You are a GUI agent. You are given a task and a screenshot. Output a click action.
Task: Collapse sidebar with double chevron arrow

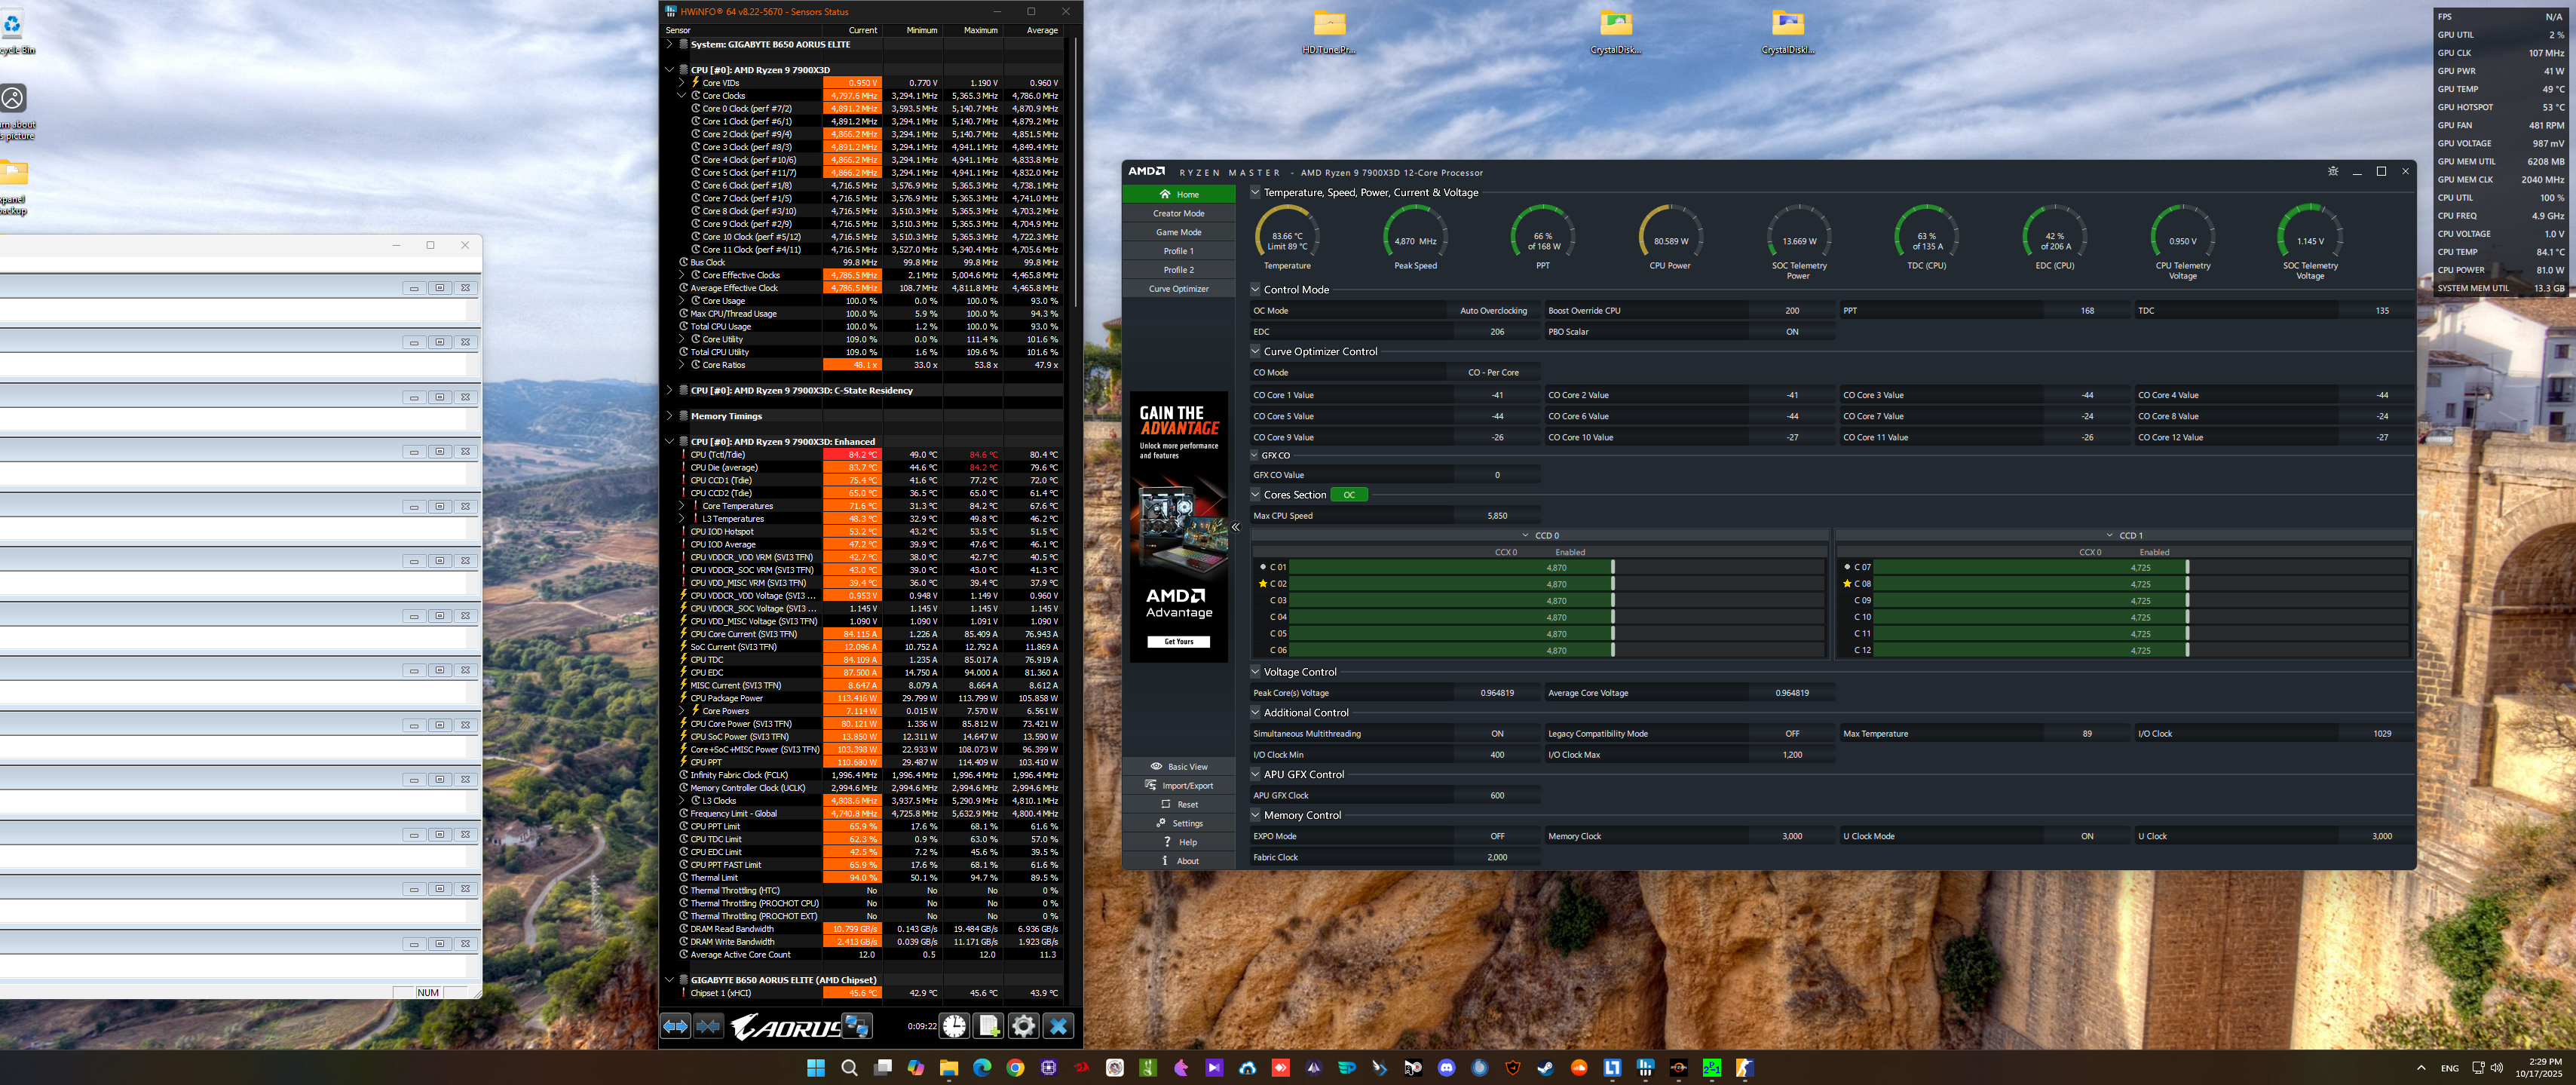[1236, 527]
